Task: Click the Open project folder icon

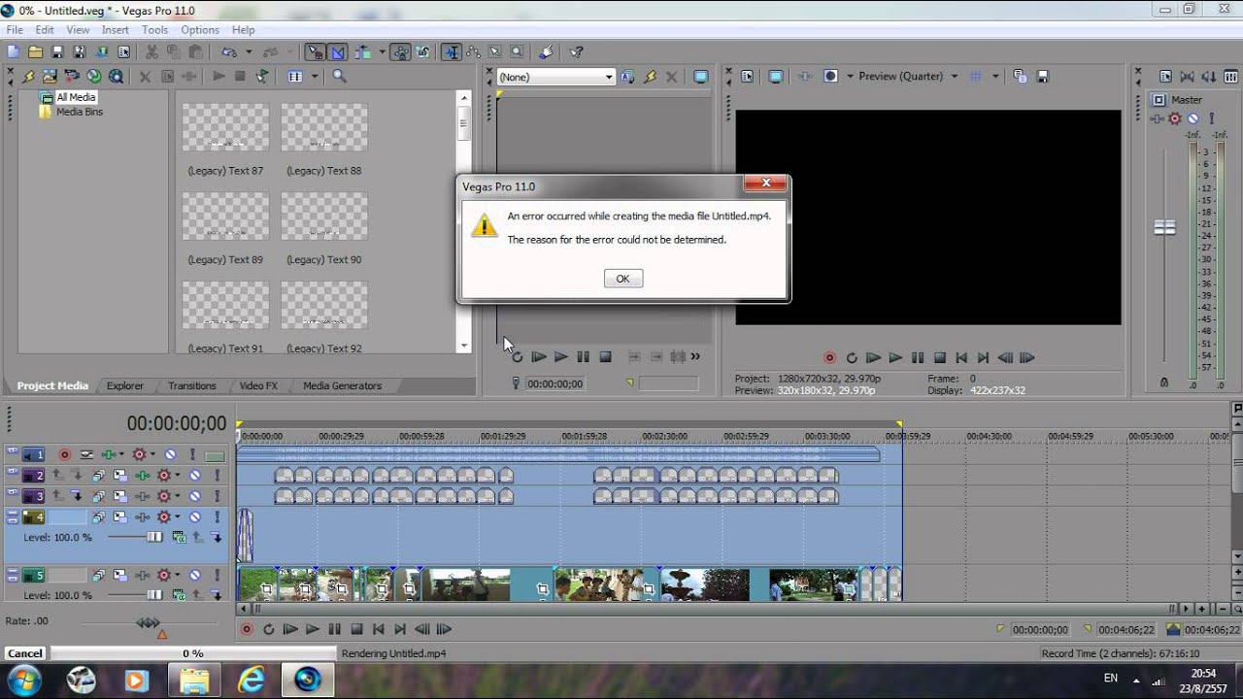Action: pos(35,52)
